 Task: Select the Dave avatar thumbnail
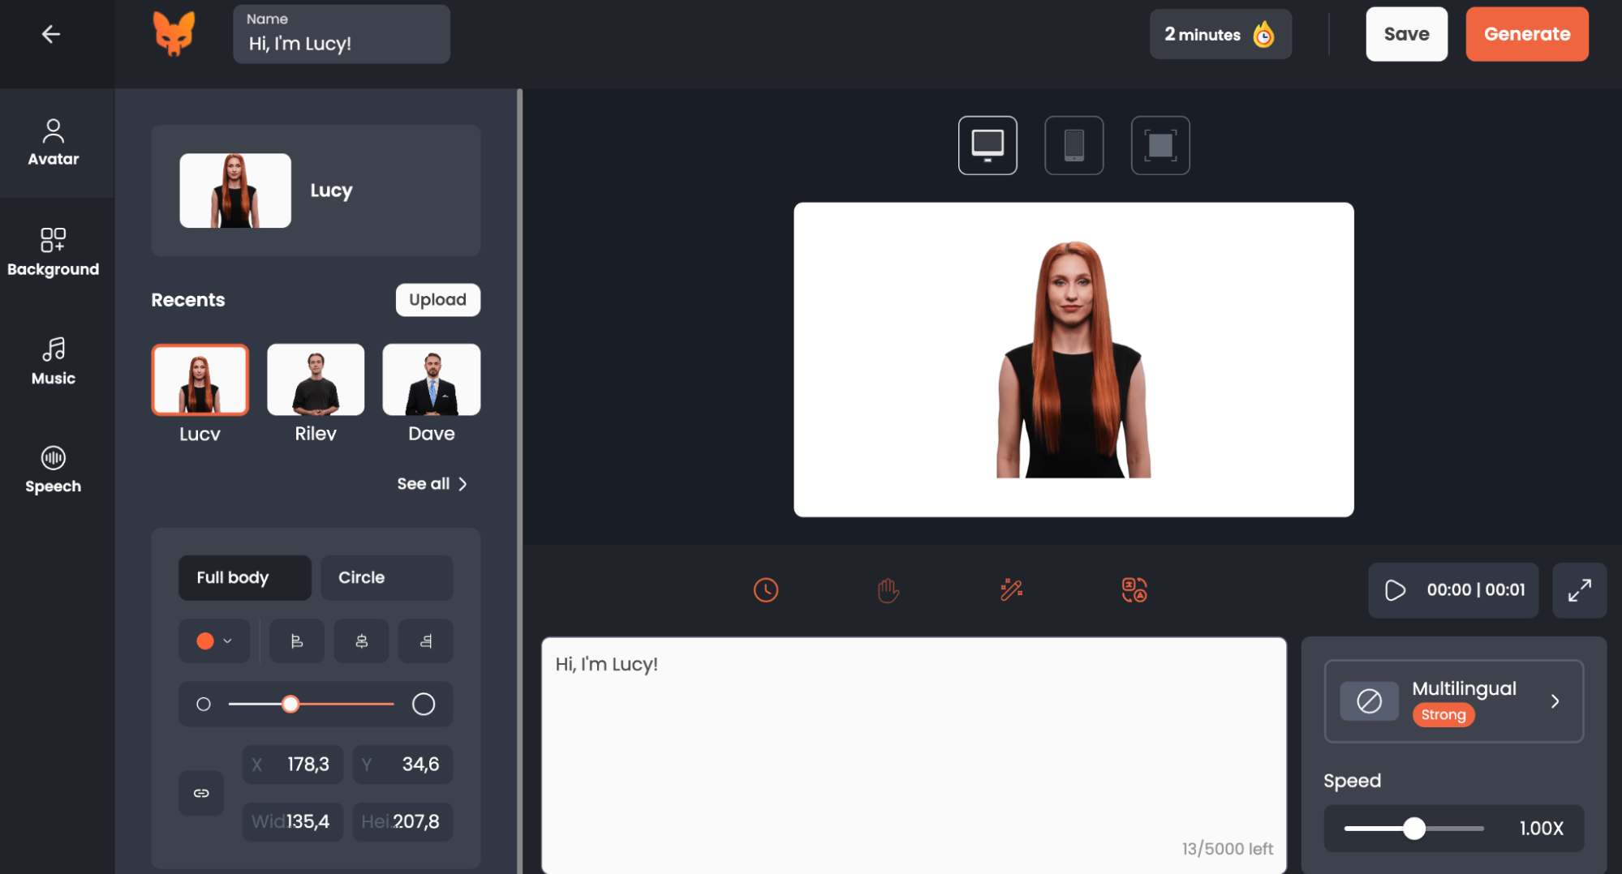point(432,379)
